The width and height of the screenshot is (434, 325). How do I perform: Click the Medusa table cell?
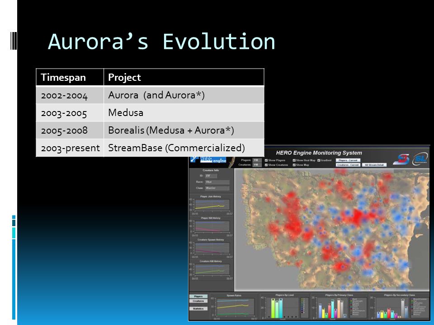[x=184, y=113]
